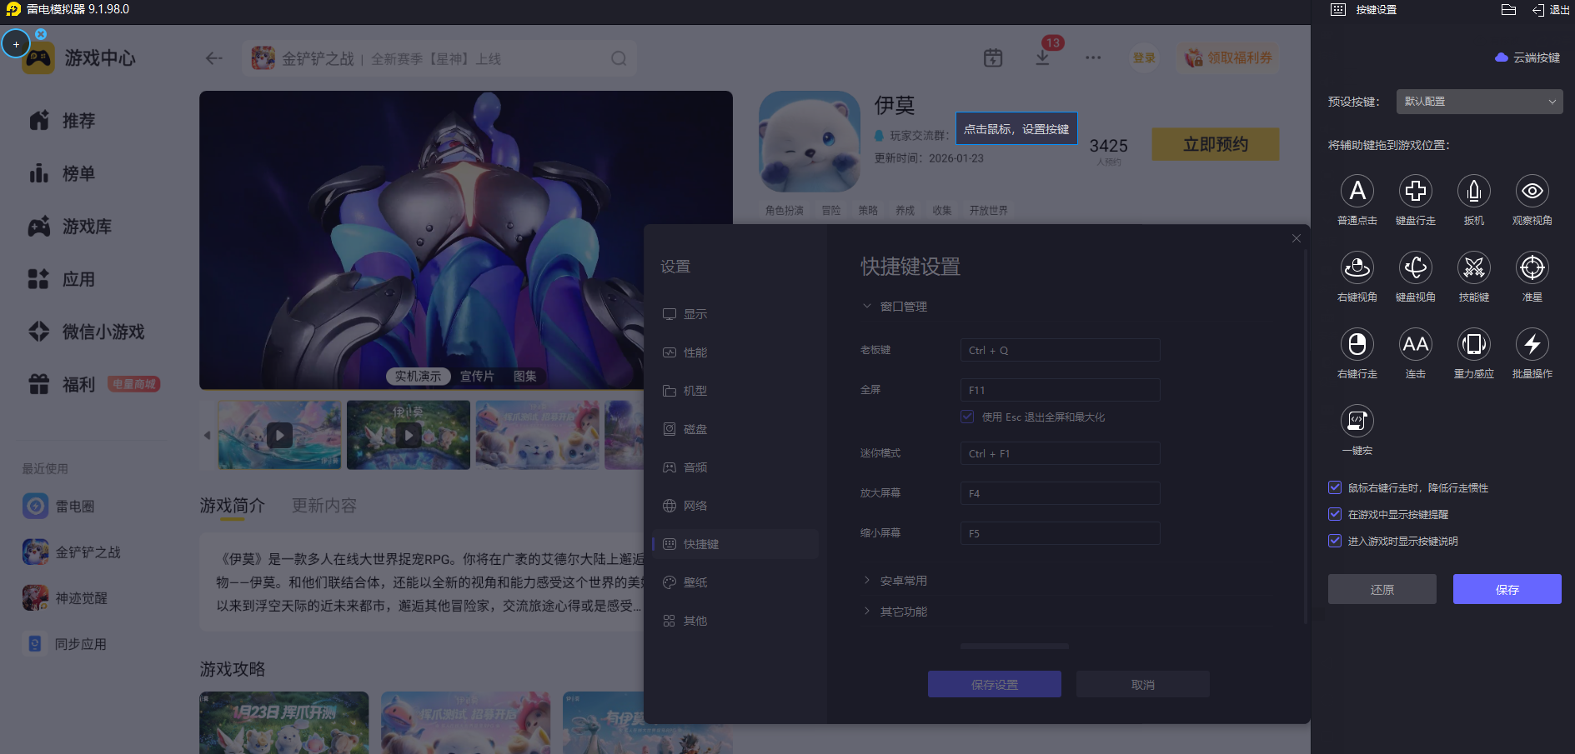Screen dimensions: 1575x754
Task: Open 其他 settings category
Action: (735, 621)
